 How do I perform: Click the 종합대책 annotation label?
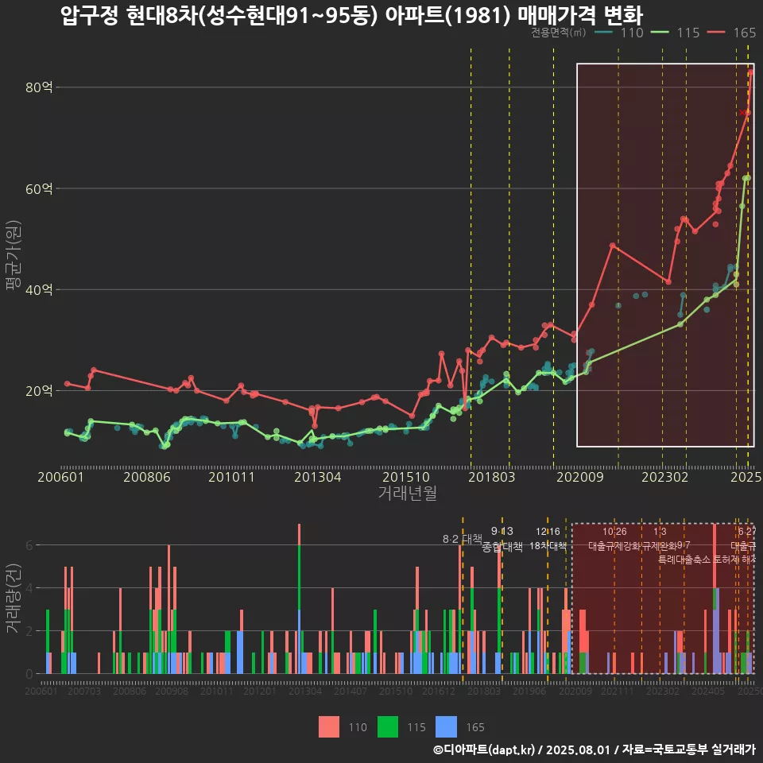(502, 547)
